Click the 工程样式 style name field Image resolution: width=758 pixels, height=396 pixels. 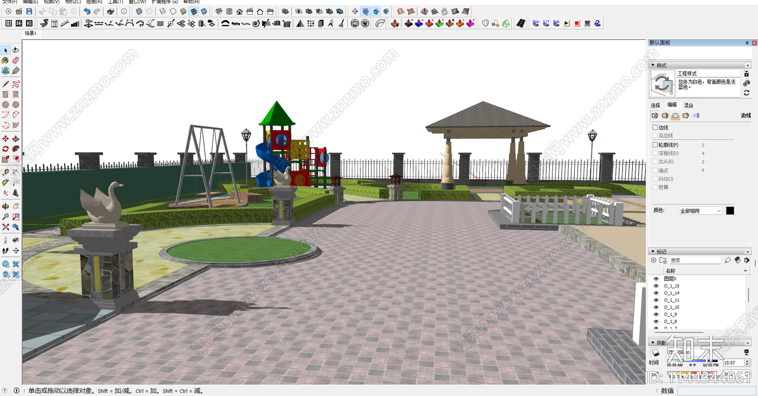(x=708, y=73)
